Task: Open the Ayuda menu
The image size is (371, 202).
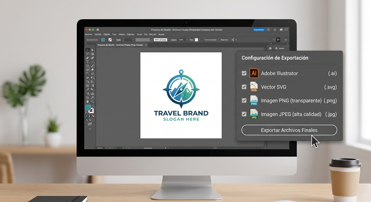Action: click(161, 34)
